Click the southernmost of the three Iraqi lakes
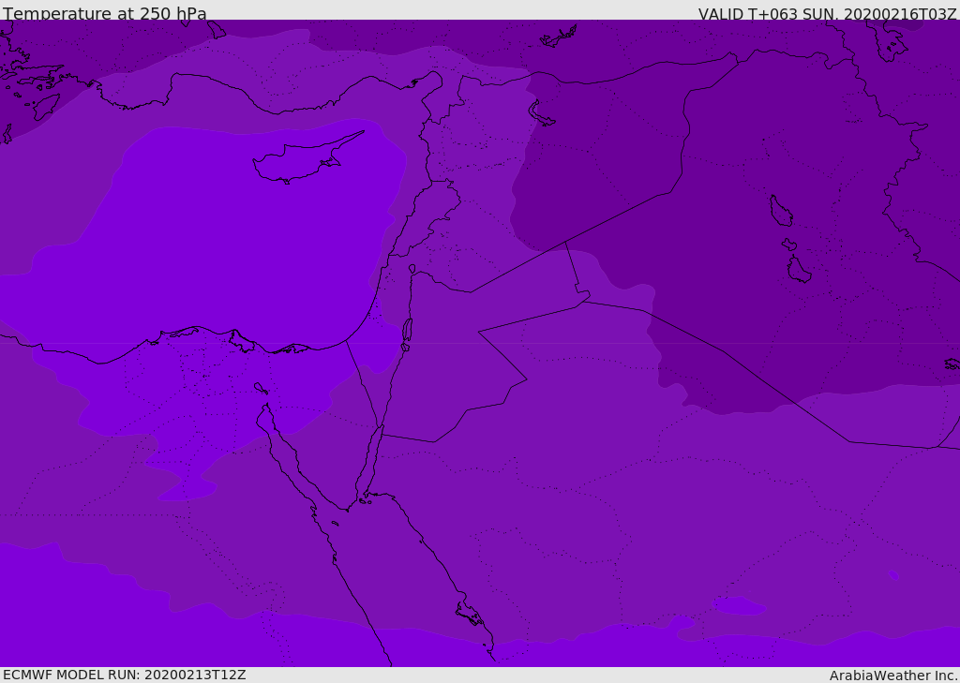The height and width of the screenshot is (683, 960). tap(798, 270)
